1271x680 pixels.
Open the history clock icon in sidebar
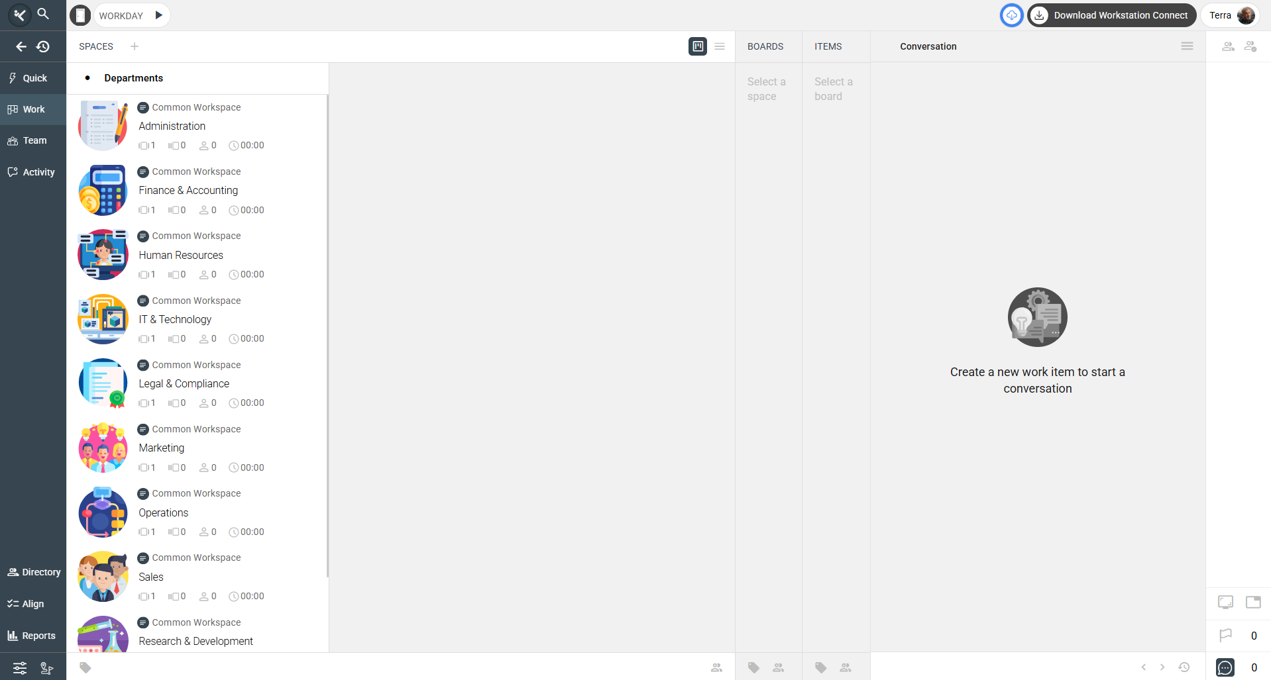pos(43,46)
